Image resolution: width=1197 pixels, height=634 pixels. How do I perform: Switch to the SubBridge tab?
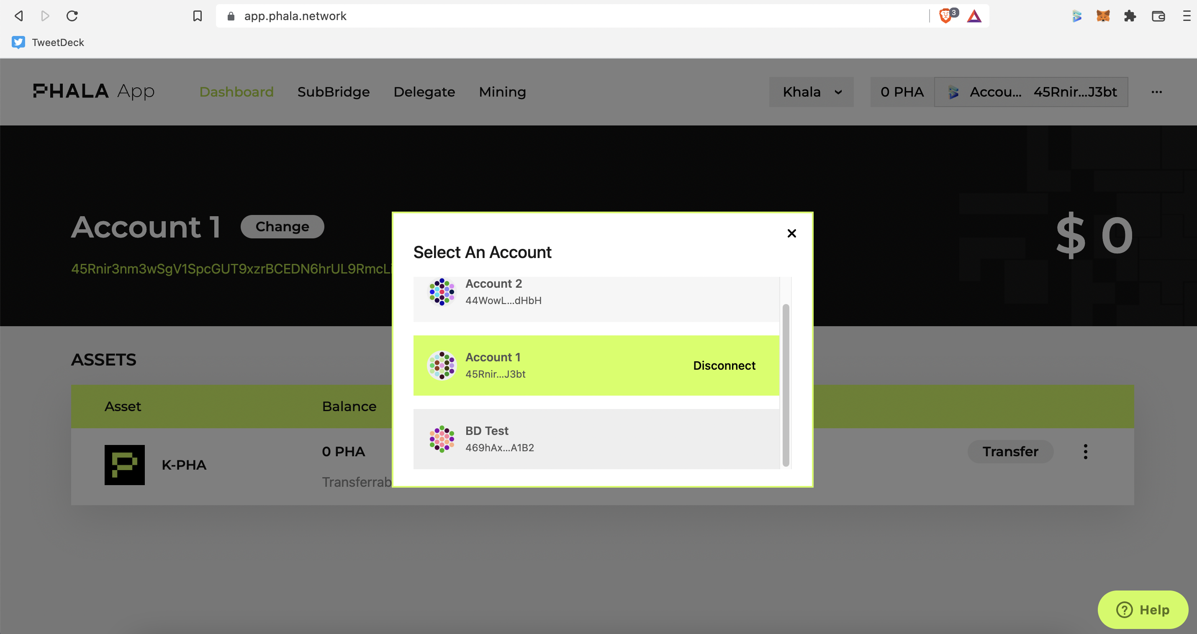(333, 92)
